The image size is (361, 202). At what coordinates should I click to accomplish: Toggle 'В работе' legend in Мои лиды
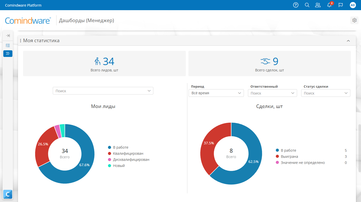point(120,147)
